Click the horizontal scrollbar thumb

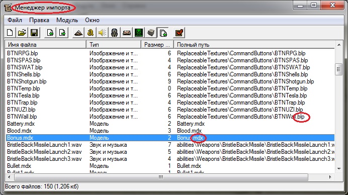pyautogui.click(x=161, y=177)
